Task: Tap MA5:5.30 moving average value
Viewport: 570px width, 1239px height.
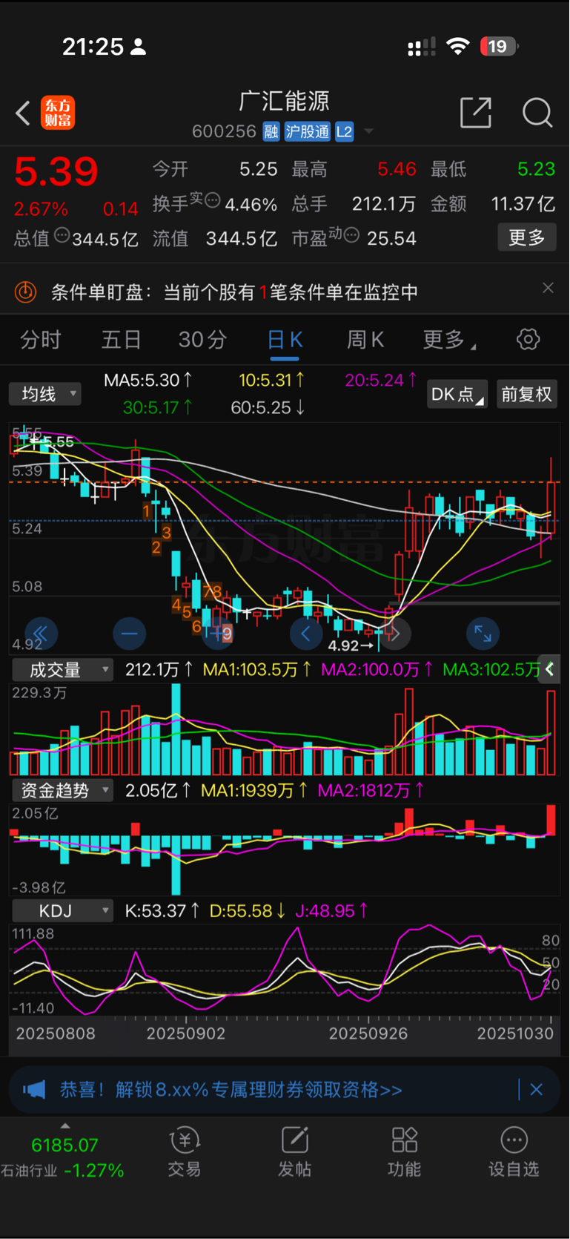Action: pos(148,381)
